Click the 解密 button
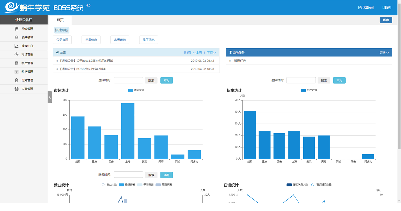This screenshot has width=401, height=211. 386,20
